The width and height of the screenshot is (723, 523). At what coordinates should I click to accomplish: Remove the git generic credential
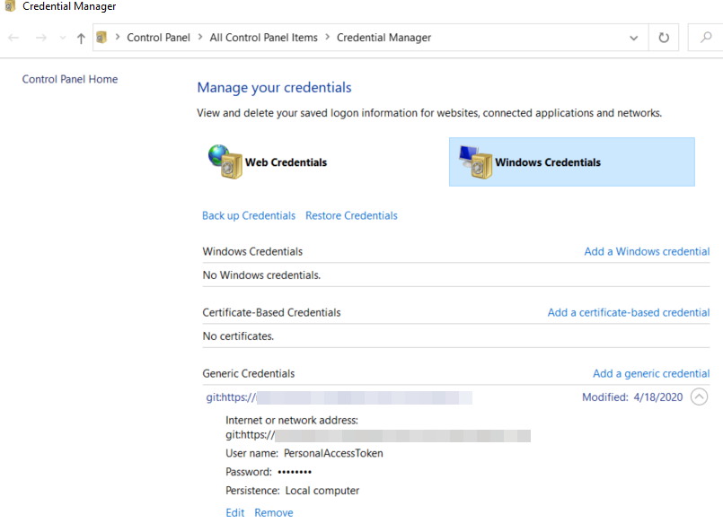point(274,512)
